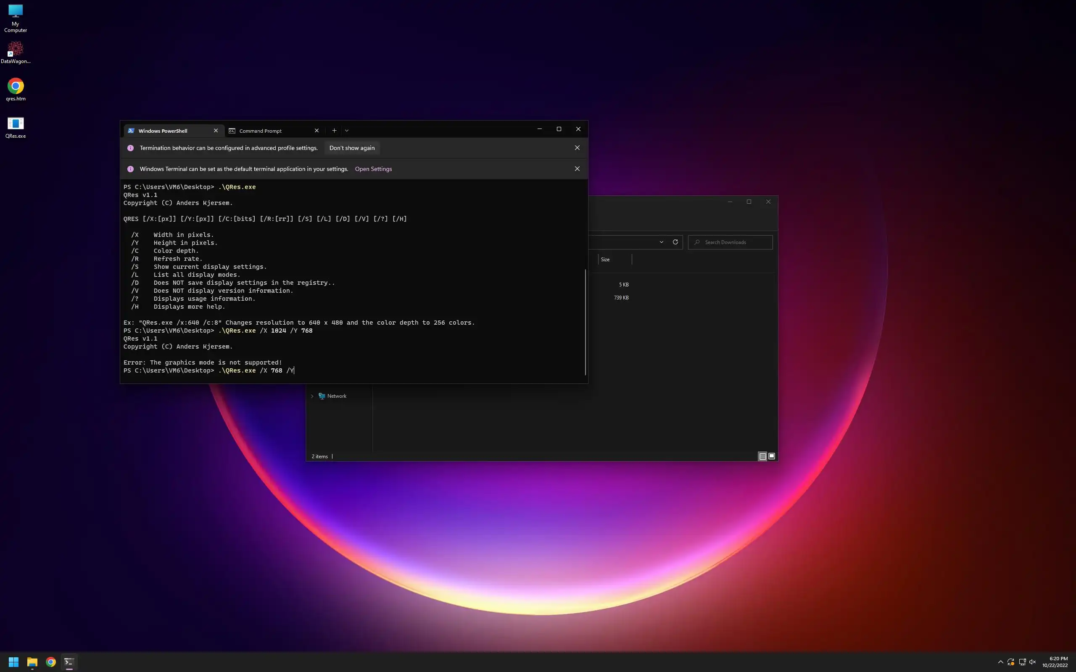Select the DataWagon desktop shortcut
The image size is (1076, 672).
[16, 51]
